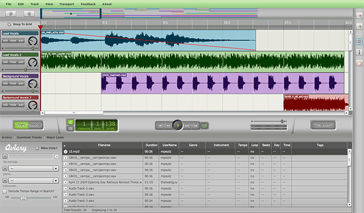The image size is (364, 213).
Task: Adjust the Lead Vocals pan knob
Action: (x=32, y=41)
